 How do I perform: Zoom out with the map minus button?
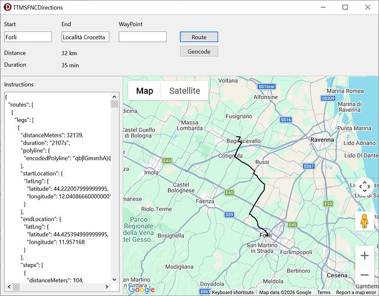[x=364, y=275]
